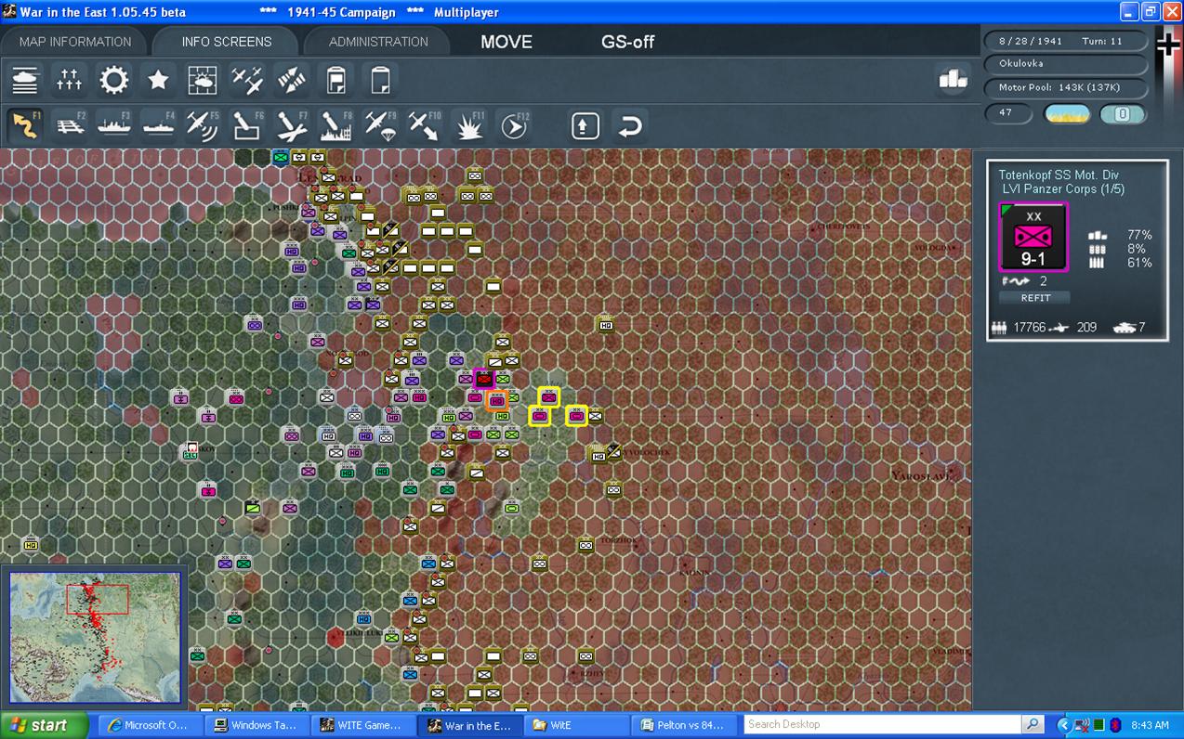1184x739 pixels.
Task: Click the Totenkopf SS Mot. Div name
Action: 1059,175
